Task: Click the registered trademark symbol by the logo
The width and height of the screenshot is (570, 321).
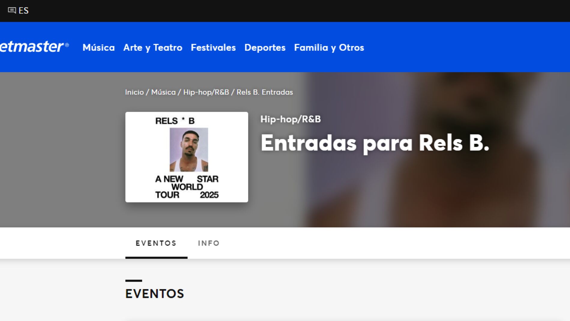Action: click(67, 45)
